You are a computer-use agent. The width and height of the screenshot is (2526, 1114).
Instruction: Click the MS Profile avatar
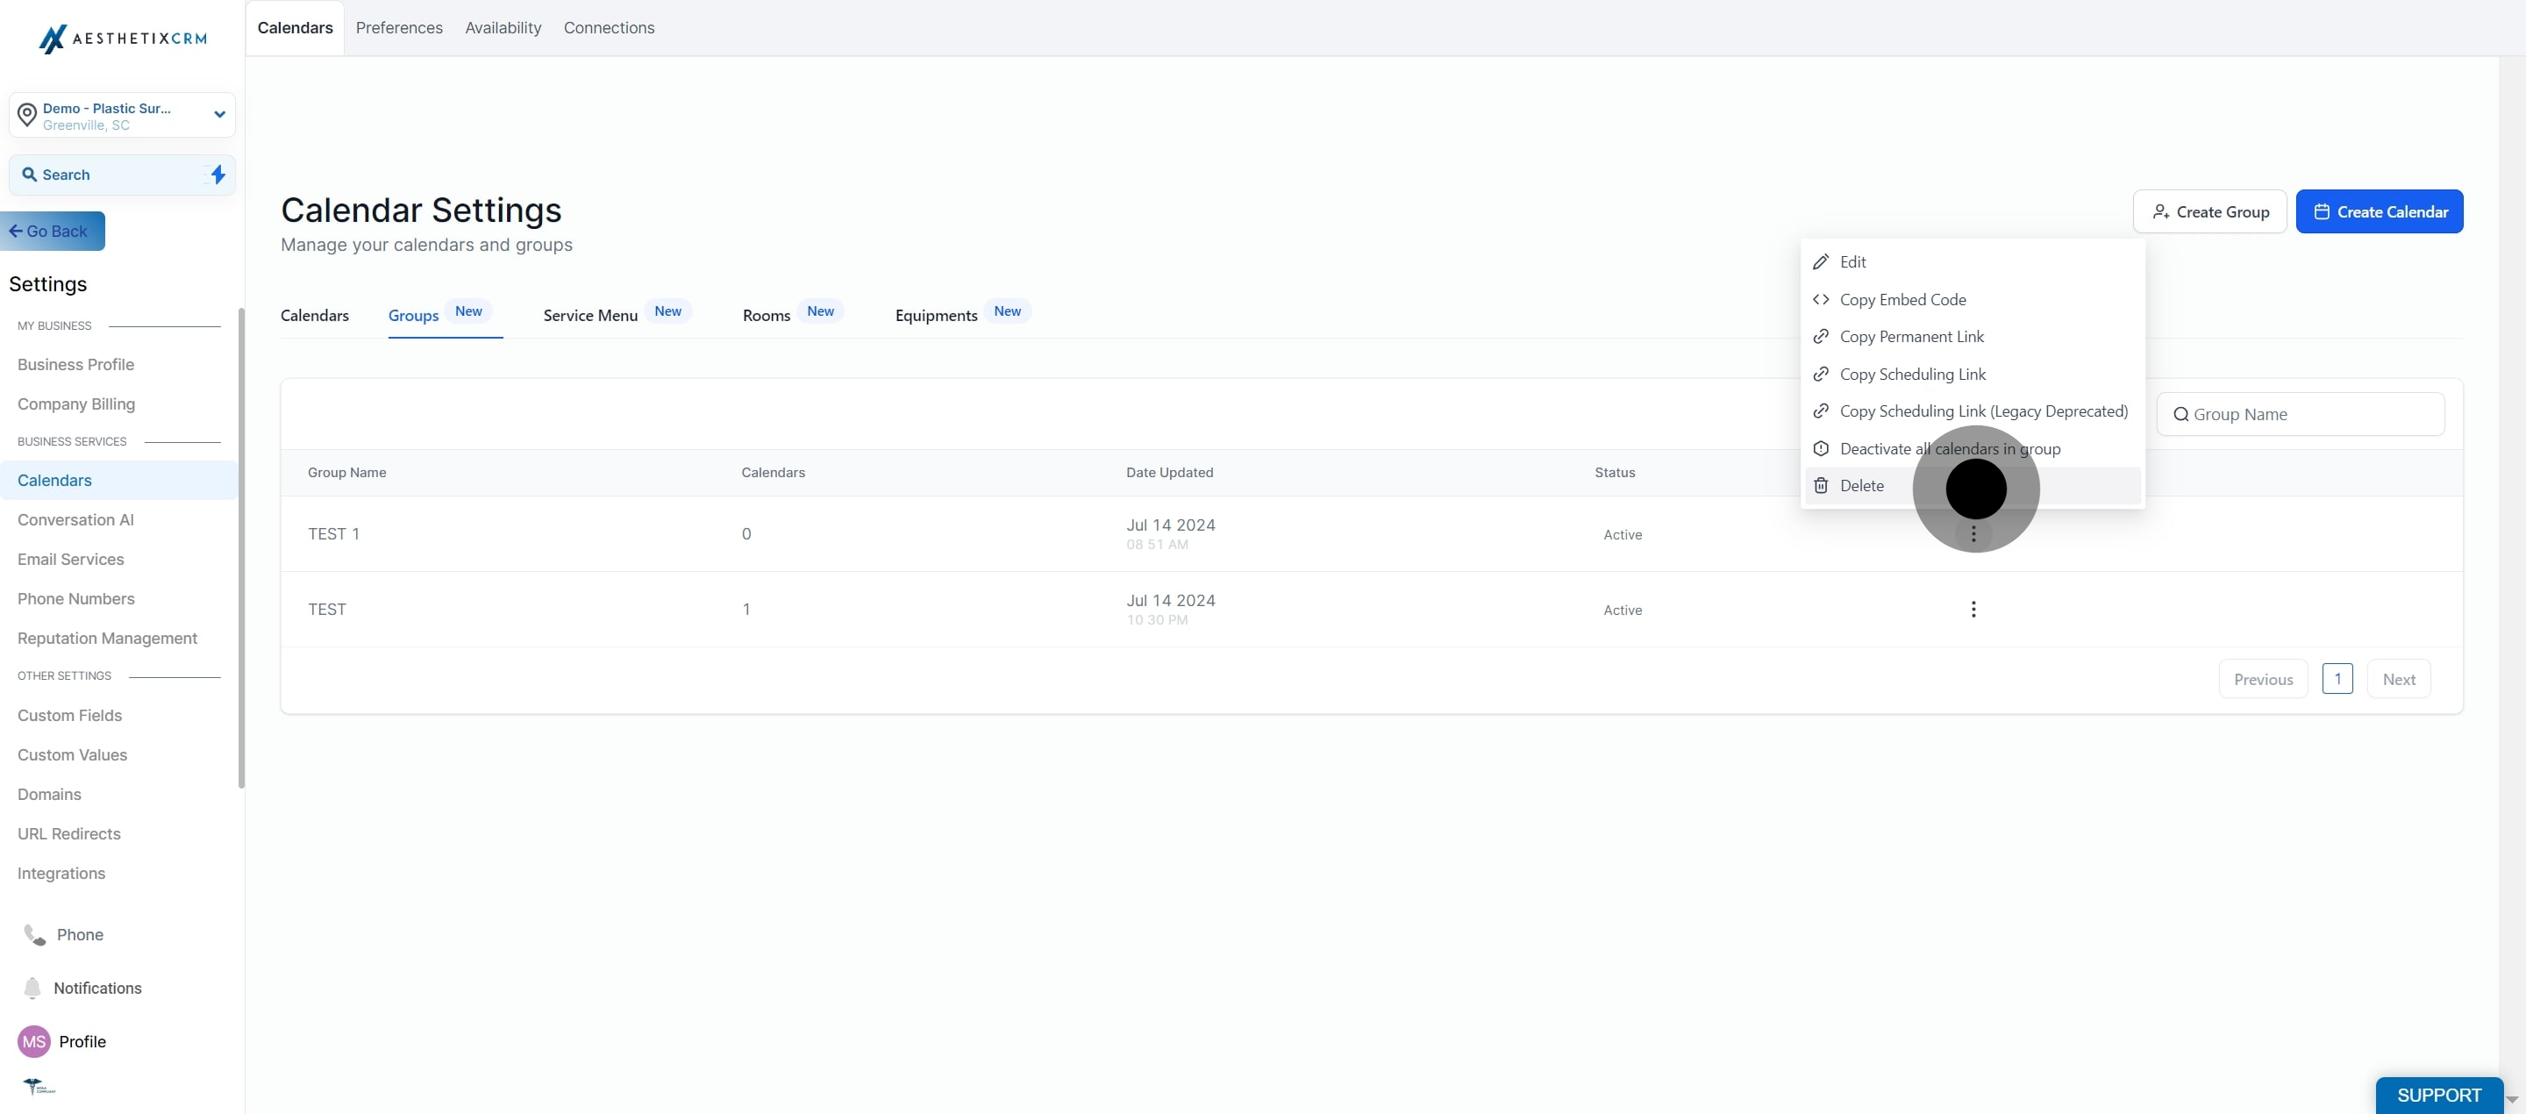coord(34,1041)
